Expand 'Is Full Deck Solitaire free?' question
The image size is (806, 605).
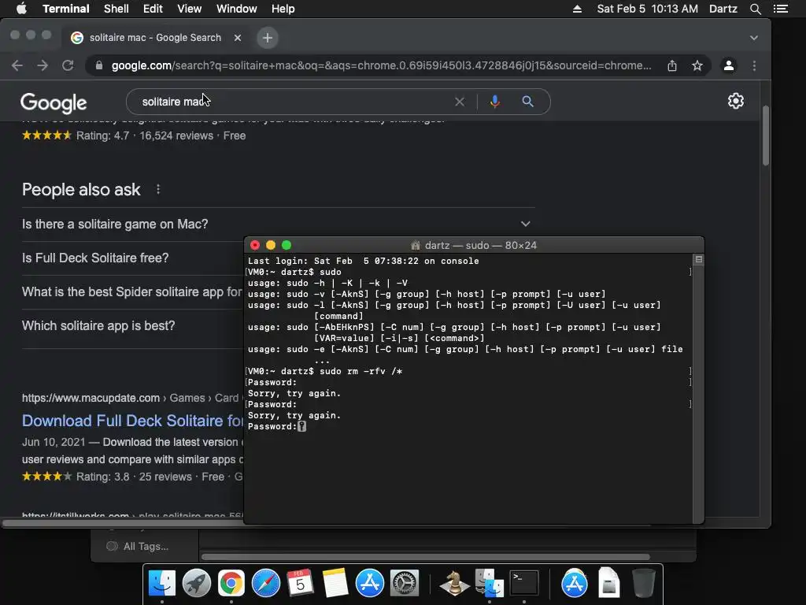point(132,258)
